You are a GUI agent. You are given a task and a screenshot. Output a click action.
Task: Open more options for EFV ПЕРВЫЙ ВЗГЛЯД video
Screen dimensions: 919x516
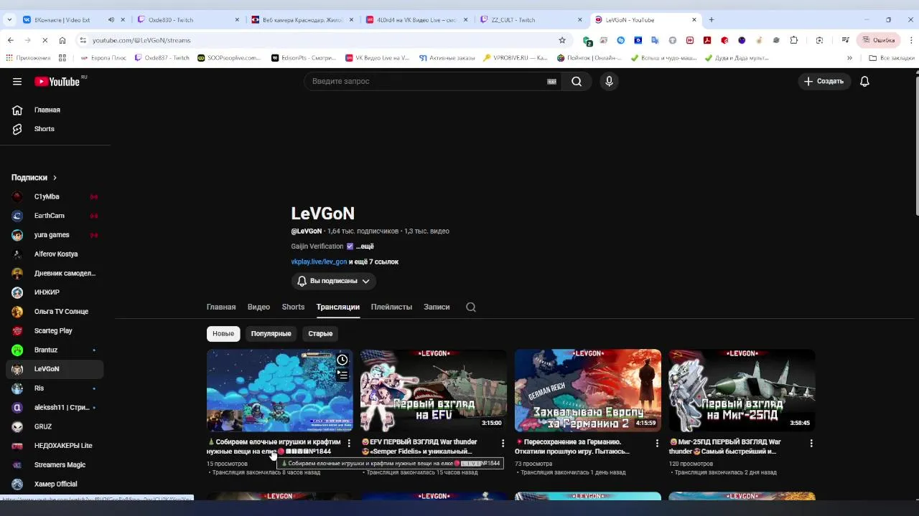click(503, 444)
